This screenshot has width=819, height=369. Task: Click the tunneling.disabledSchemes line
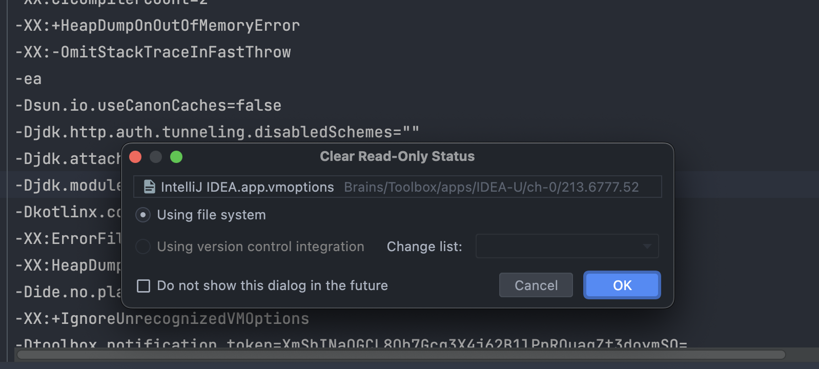(x=217, y=132)
